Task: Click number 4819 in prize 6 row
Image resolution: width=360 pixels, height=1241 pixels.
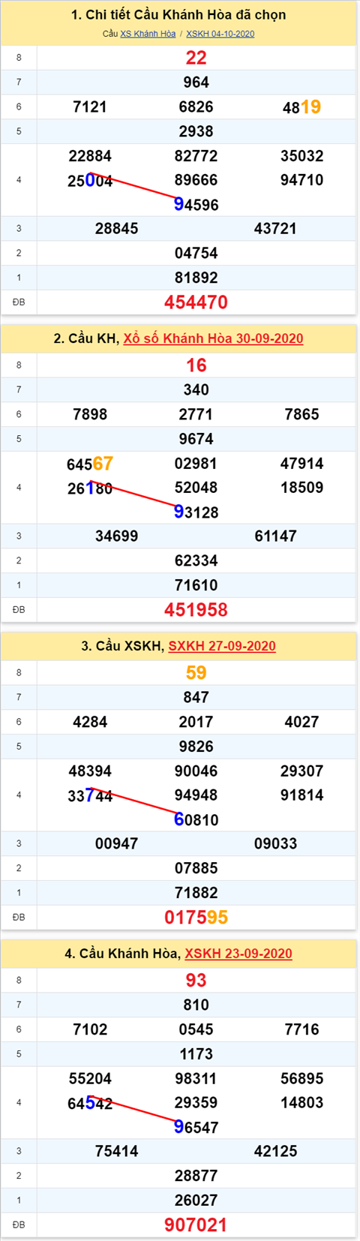Action: pos(301,107)
